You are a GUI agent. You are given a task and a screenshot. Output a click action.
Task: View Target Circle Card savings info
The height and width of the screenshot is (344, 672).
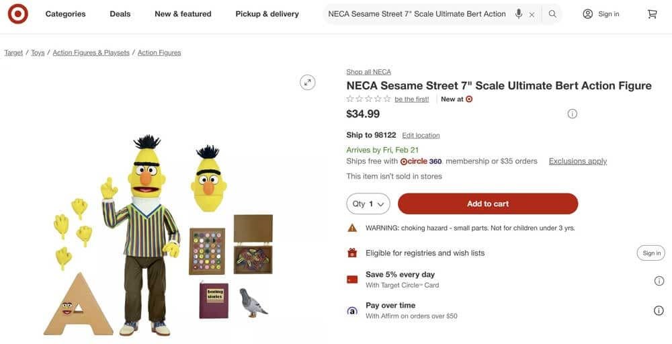pos(659,281)
